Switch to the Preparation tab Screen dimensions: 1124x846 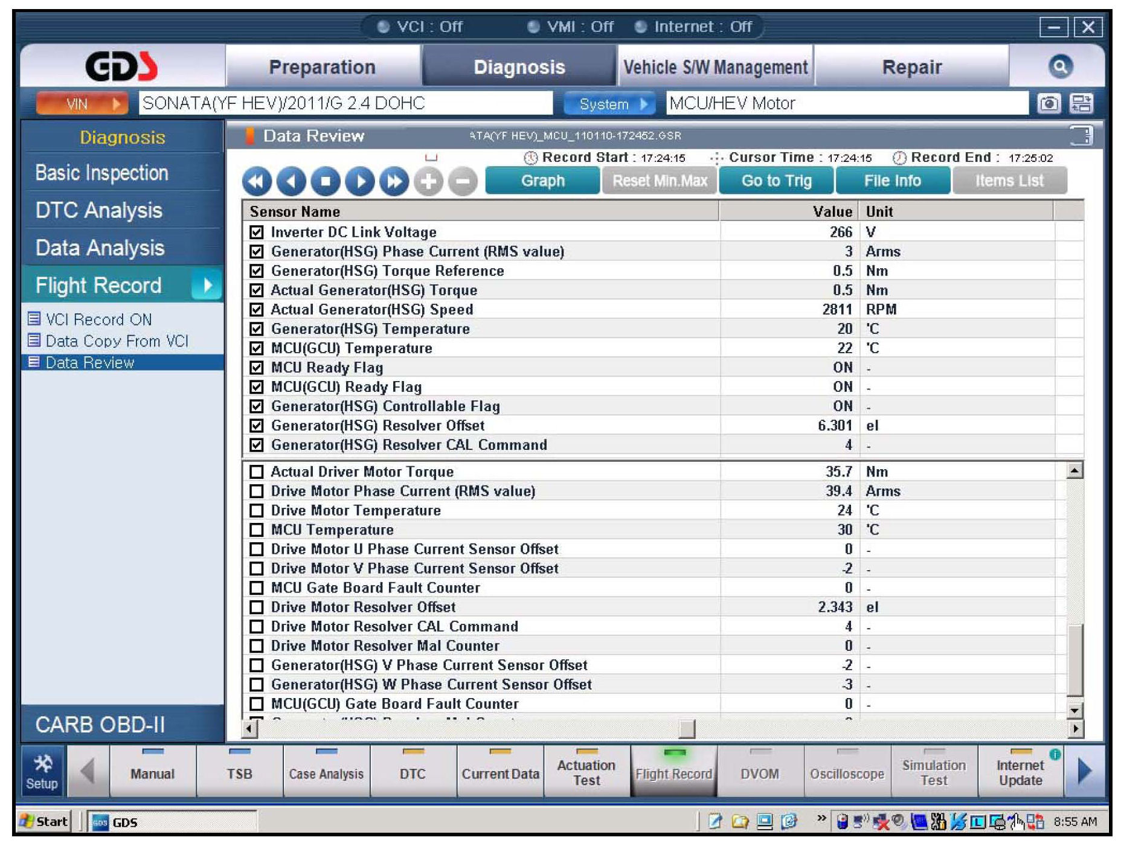pyautogui.click(x=322, y=67)
